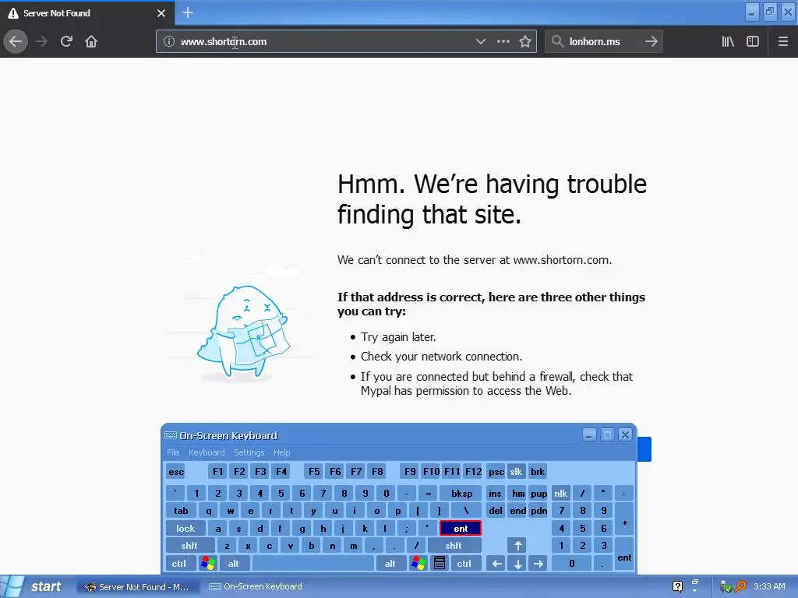
Task: Toggle the nlk num lock key
Action: (561, 493)
